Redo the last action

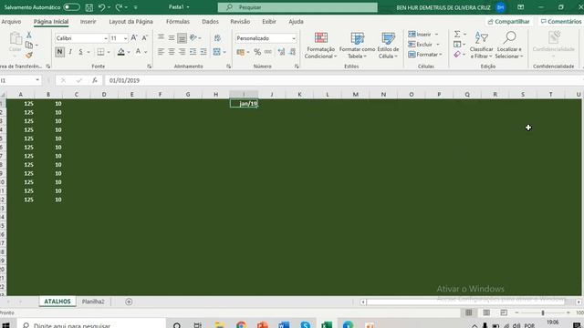point(120,7)
